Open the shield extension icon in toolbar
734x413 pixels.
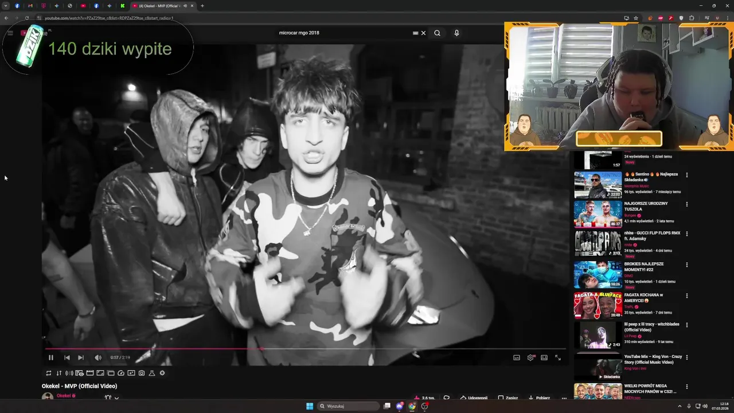pyautogui.click(x=681, y=18)
